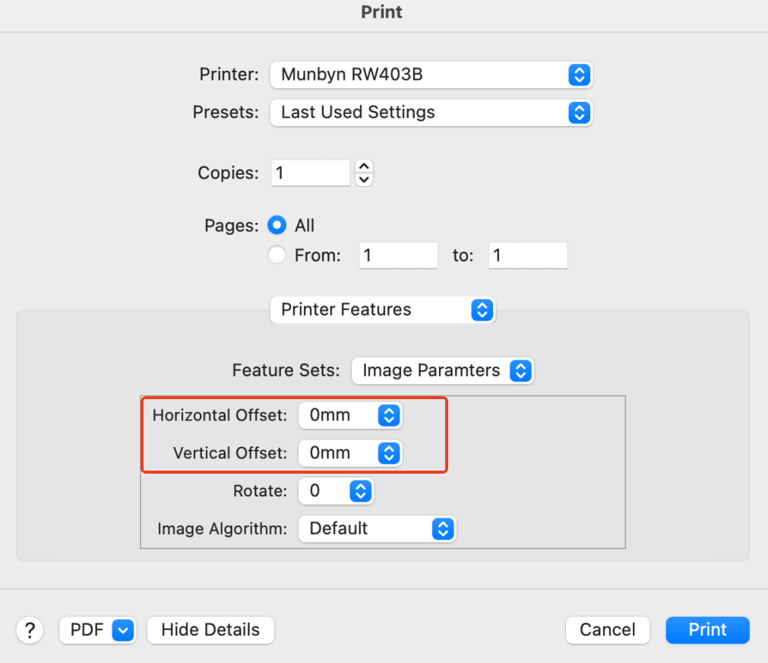Click Hide Details
The width and height of the screenshot is (768, 663).
[210, 630]
